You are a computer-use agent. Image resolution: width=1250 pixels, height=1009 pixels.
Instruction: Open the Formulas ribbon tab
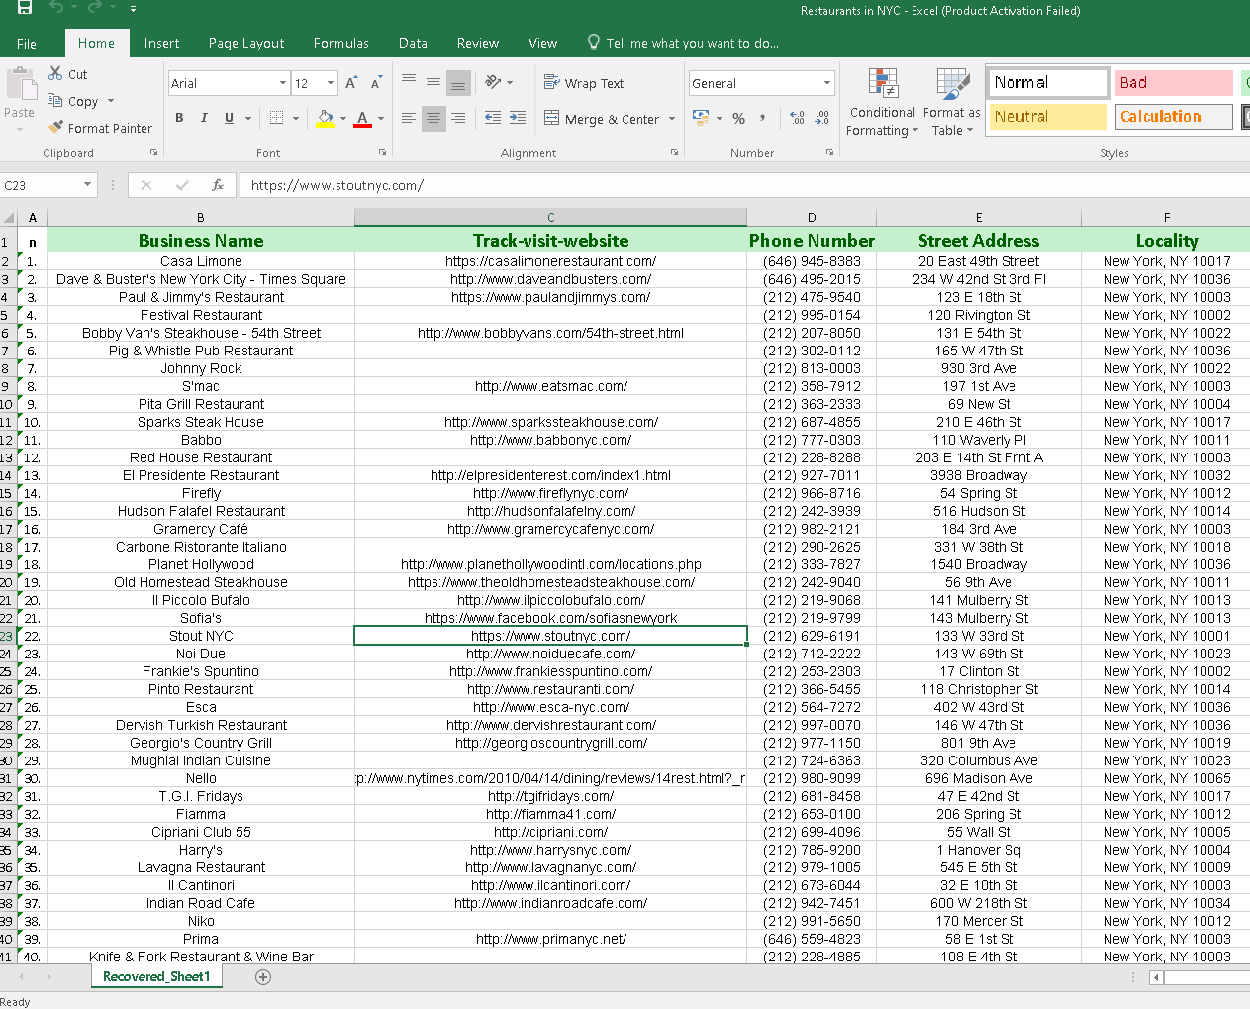coord(340,43)
